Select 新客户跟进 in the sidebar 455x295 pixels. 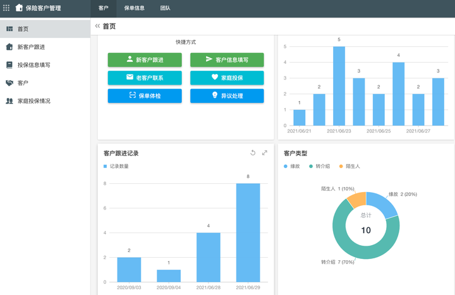45,47
